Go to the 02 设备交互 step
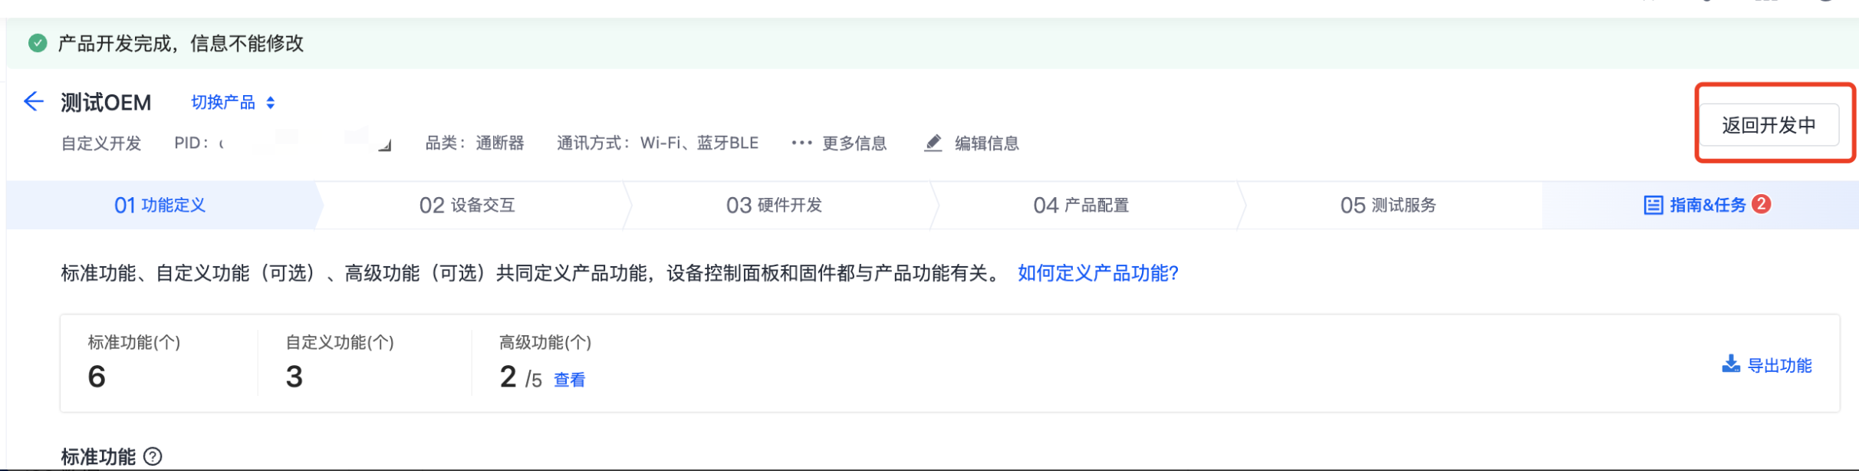Viewport: 1859px width, 471px height. tap(467, 205)
